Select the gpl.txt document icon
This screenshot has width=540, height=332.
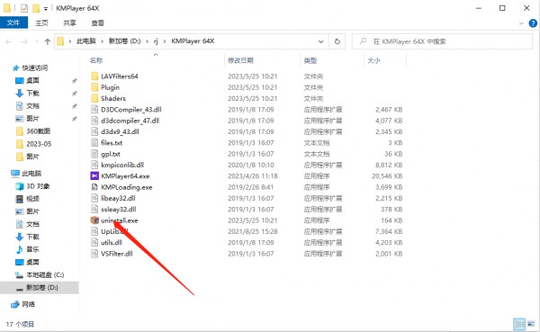tap(94, 154)
